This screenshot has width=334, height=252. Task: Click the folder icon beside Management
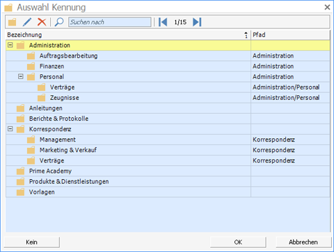coord(31,140)
